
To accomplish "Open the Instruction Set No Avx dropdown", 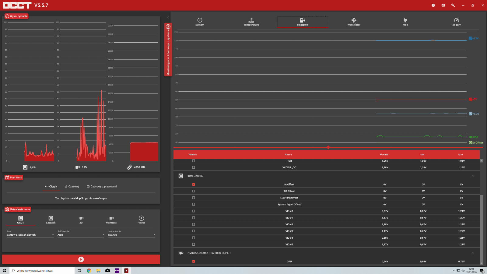I will (132, 235).
